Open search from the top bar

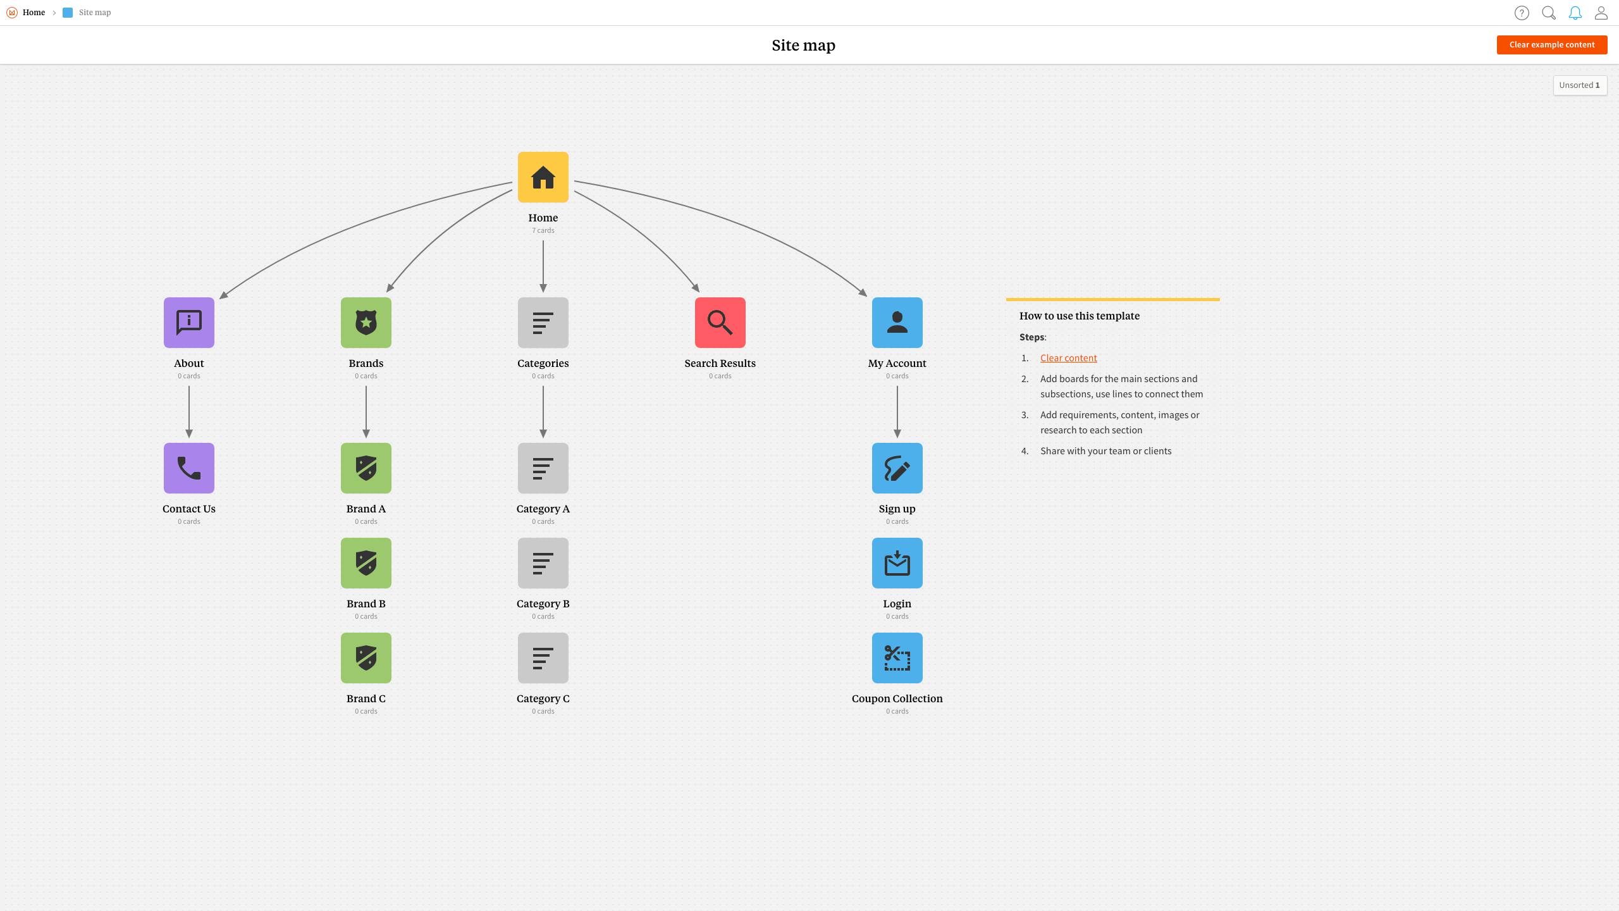click(1548, 13)
